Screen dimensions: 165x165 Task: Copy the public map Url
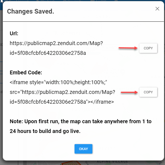tap(148, 48)
